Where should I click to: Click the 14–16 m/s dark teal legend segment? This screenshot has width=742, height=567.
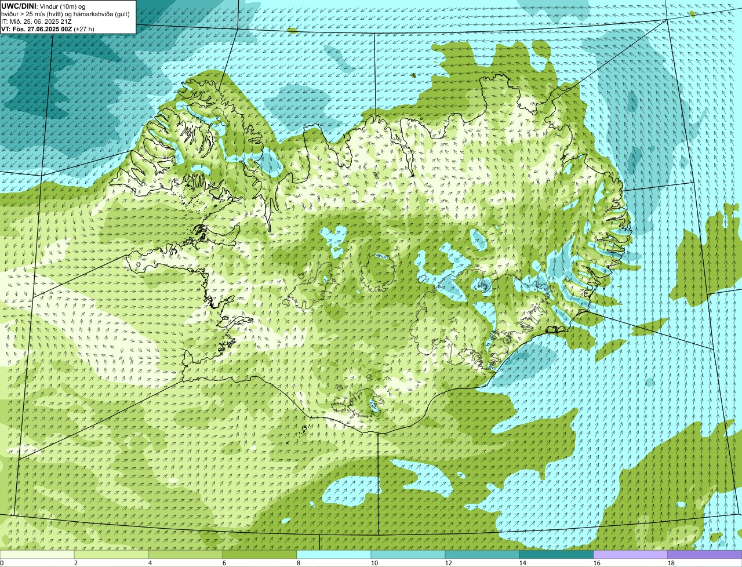pos(556,555)
